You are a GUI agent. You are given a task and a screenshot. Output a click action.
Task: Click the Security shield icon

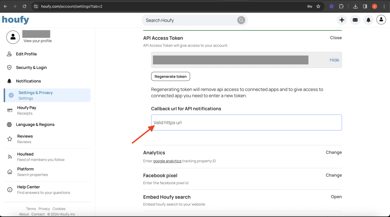click(x=9, y=67)
